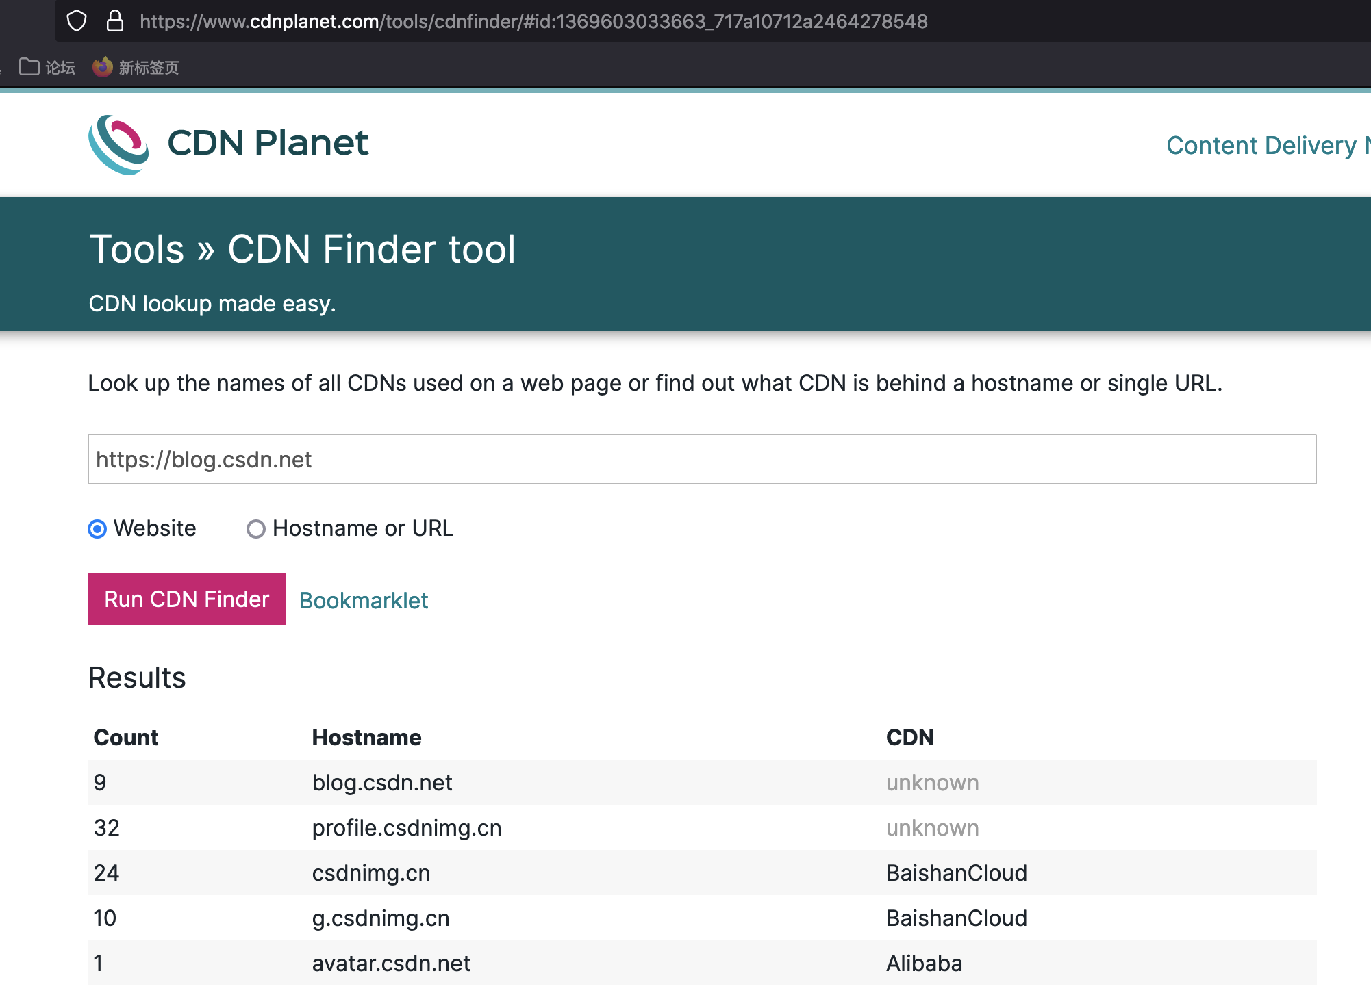Select the Website radio option

(x=97, y=529)
